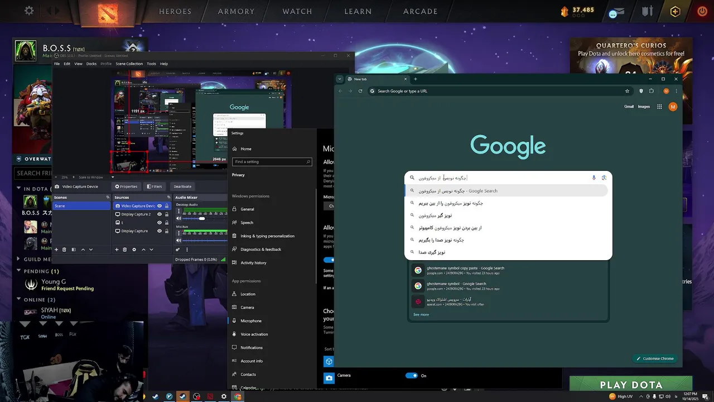Open Chrome extensions puzzle icon

click(x=651, y=91)
